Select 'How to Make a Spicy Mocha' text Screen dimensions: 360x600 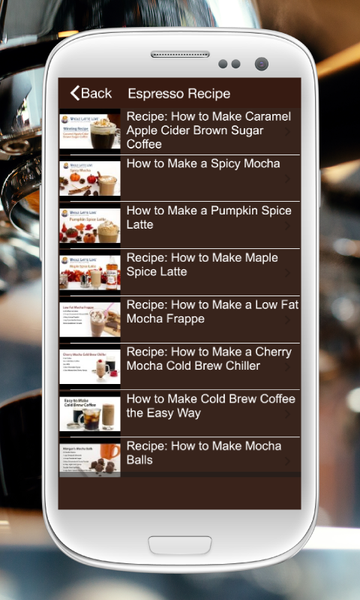point(203,163)
